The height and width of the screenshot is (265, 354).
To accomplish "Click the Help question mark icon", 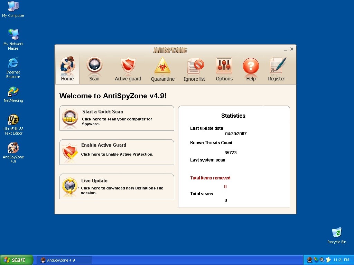I will 251,66.
